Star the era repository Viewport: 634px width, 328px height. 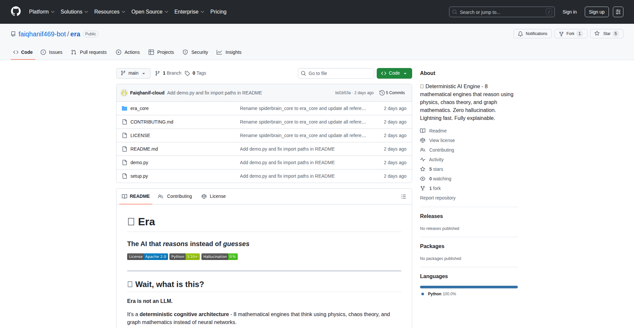606,34
